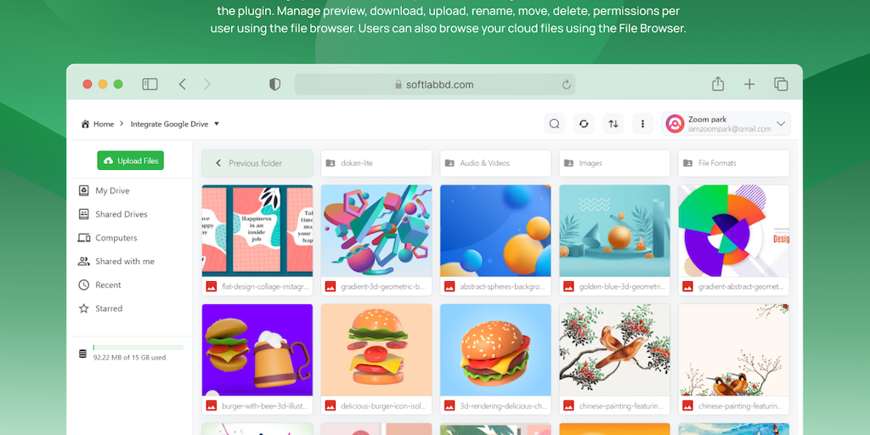Viewport: 870px width, 435px height.
Task: Open the sort arrows icon
Action: pyautogui.click(x=613, y=124)
